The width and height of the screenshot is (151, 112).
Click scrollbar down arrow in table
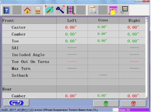[146, 97]
